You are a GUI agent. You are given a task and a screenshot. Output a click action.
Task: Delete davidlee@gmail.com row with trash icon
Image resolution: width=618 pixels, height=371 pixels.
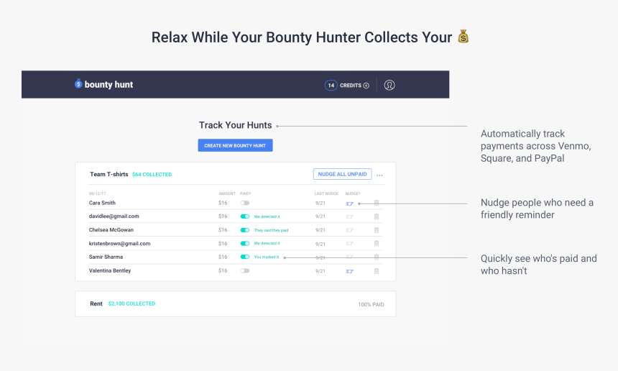click(x=377, y=216)
